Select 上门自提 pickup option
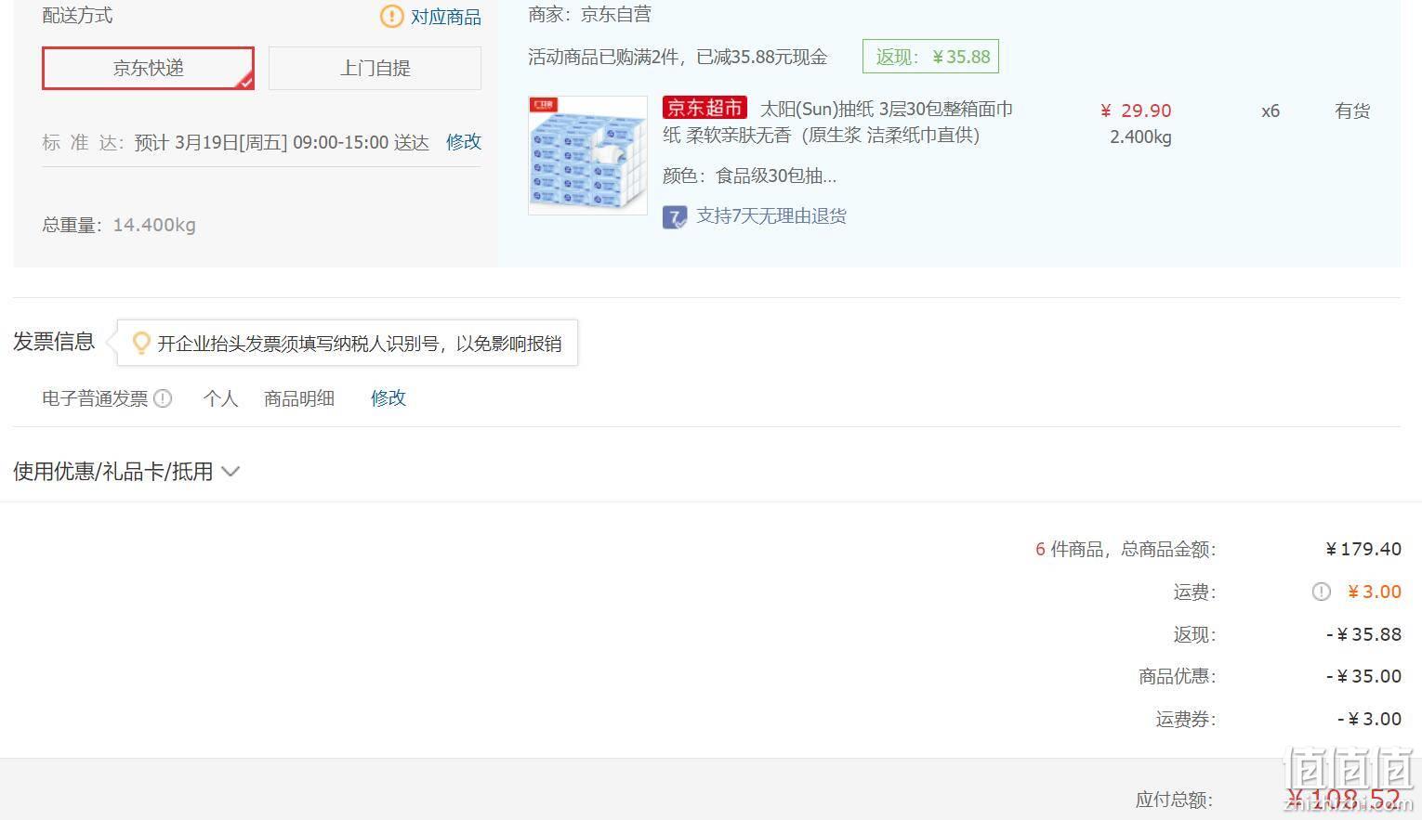This screenshot has height=820, width=1422. [x=375, y=68]
